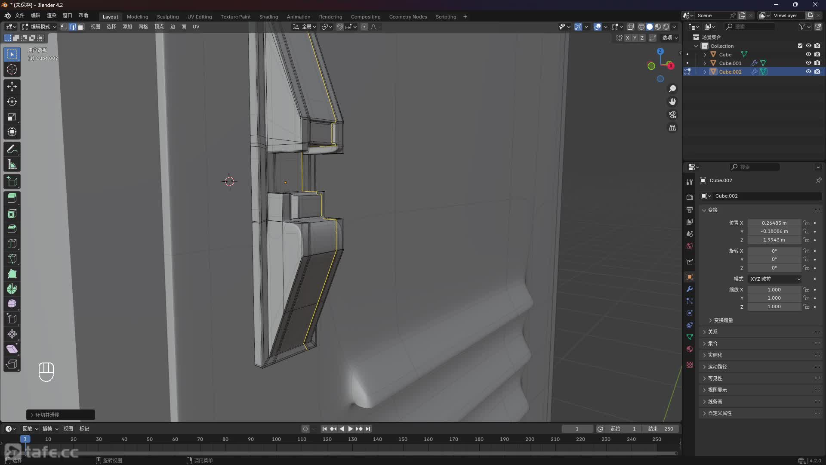This screenshot has width=826, height=465.
Task: Open the Object Data mesh properties tab
Action: (x=690, y=337)
